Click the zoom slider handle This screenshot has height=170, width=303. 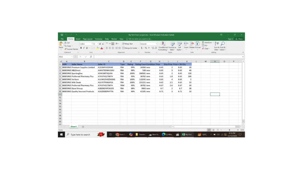(x=229, y=130)
